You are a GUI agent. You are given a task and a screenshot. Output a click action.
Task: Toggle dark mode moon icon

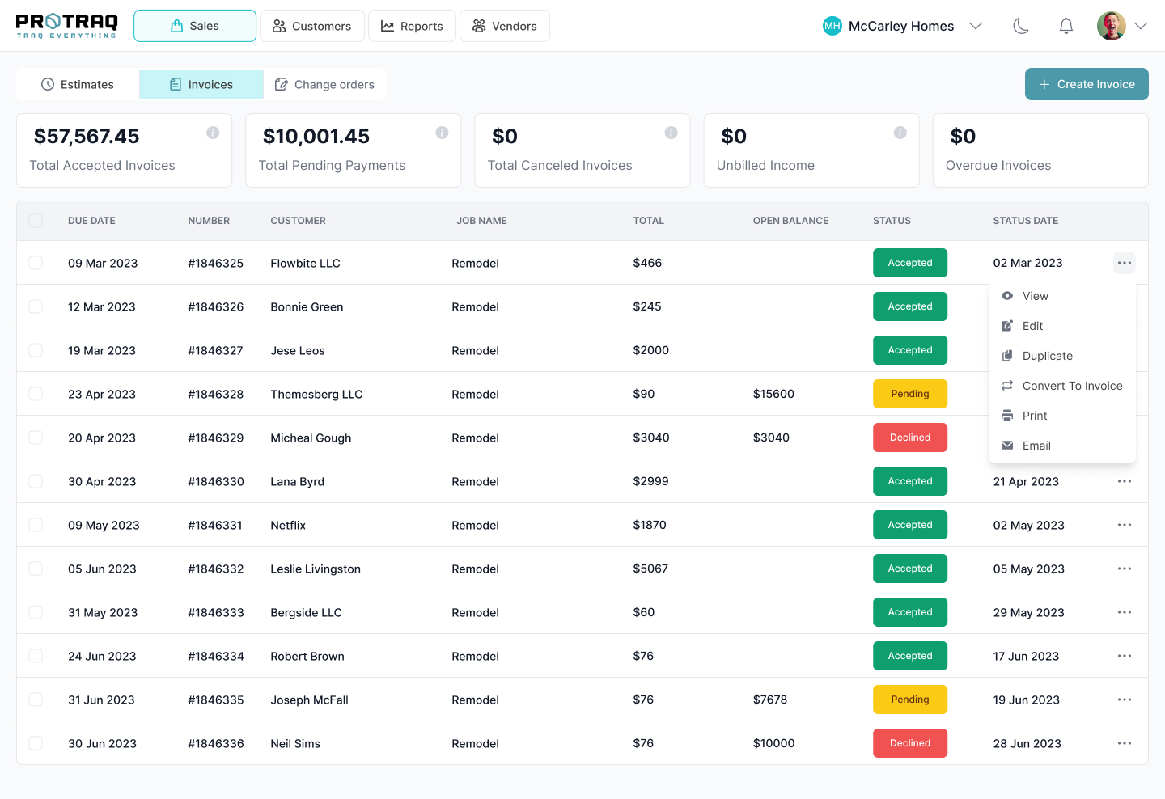1021,26
